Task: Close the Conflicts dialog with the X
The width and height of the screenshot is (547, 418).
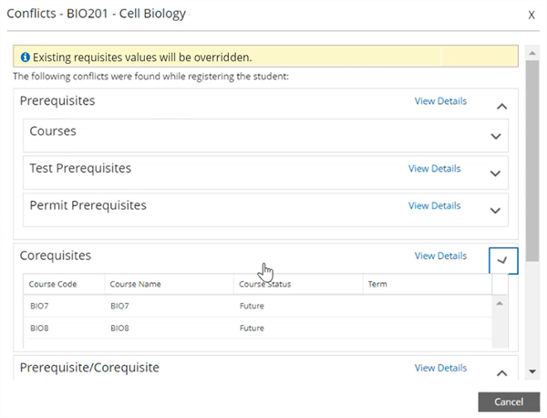Action: click(532, 15)
